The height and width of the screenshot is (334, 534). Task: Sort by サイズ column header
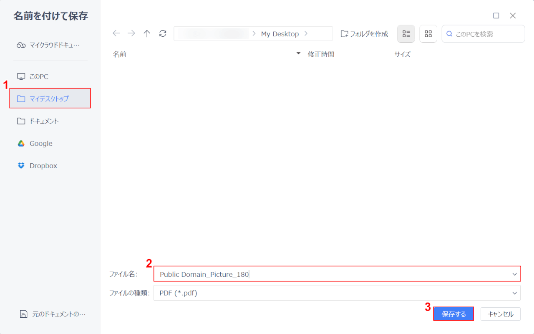pos(403,54)
